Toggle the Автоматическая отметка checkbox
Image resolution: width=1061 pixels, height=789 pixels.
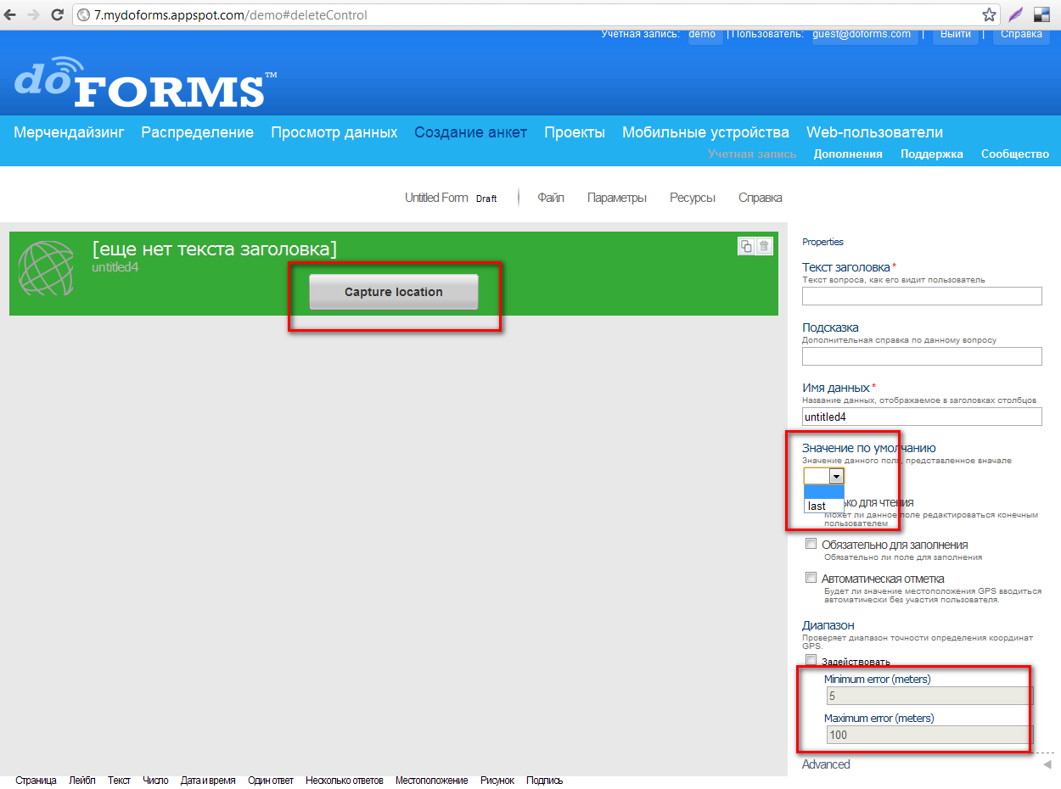pyautogui.click(x=811, y=578)
